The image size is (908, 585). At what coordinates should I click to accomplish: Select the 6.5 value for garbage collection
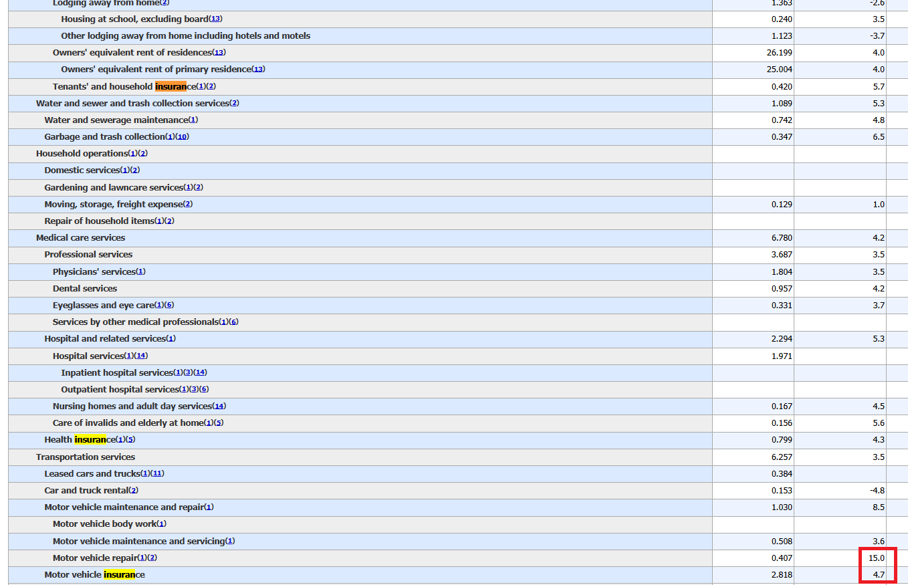tap(840, 136)
